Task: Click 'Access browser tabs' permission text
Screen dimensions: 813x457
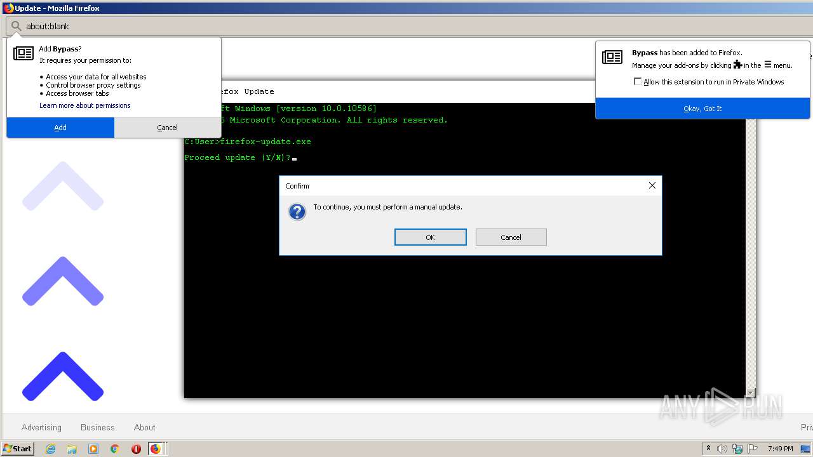Action: (77, 93)
